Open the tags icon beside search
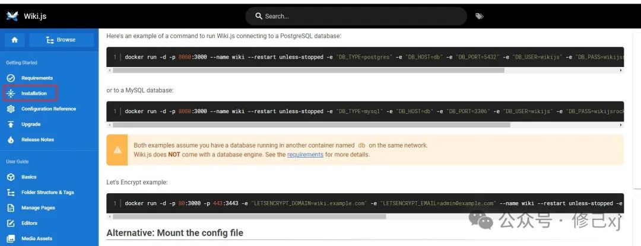 click(479, 16)
